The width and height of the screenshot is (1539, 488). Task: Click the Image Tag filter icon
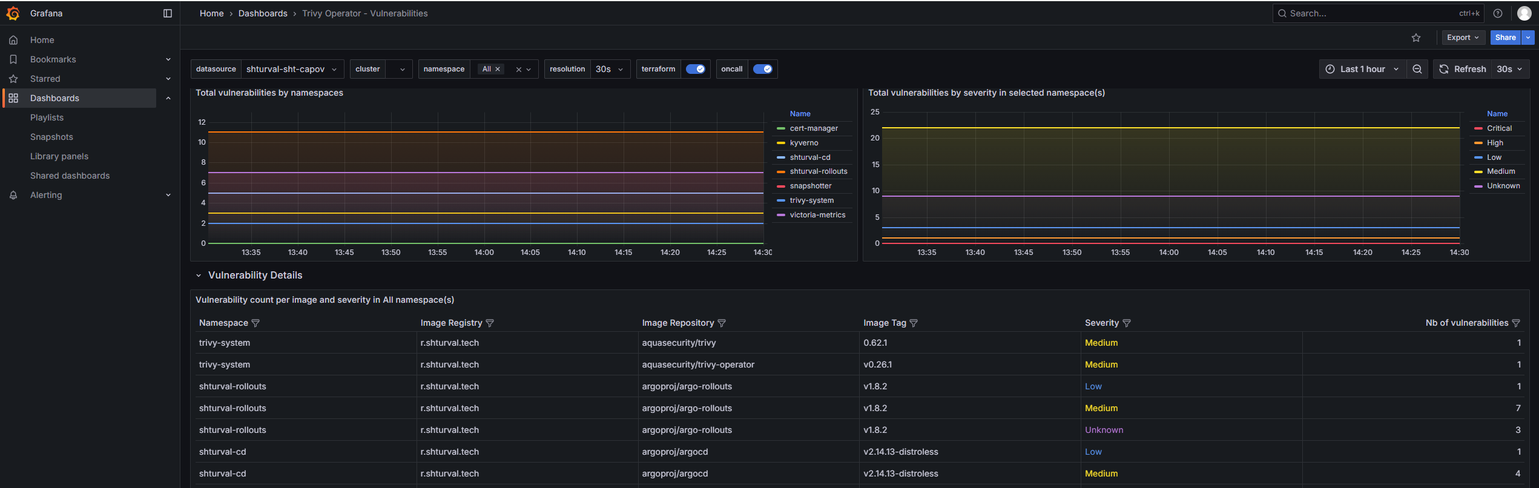click(914, 323)
